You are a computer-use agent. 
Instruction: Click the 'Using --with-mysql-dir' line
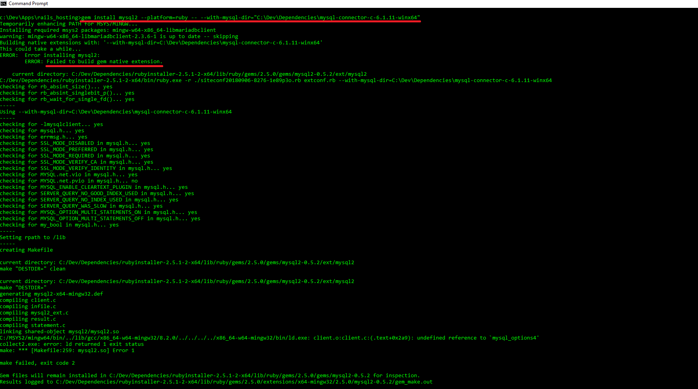pyautogui.click(x=116, y=111)
